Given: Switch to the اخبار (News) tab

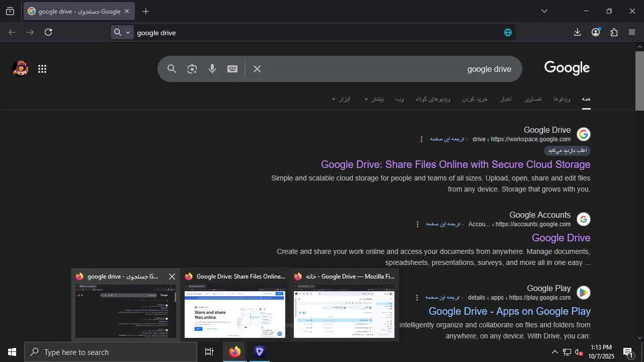Looking at the screenshot, I should 506,99.
